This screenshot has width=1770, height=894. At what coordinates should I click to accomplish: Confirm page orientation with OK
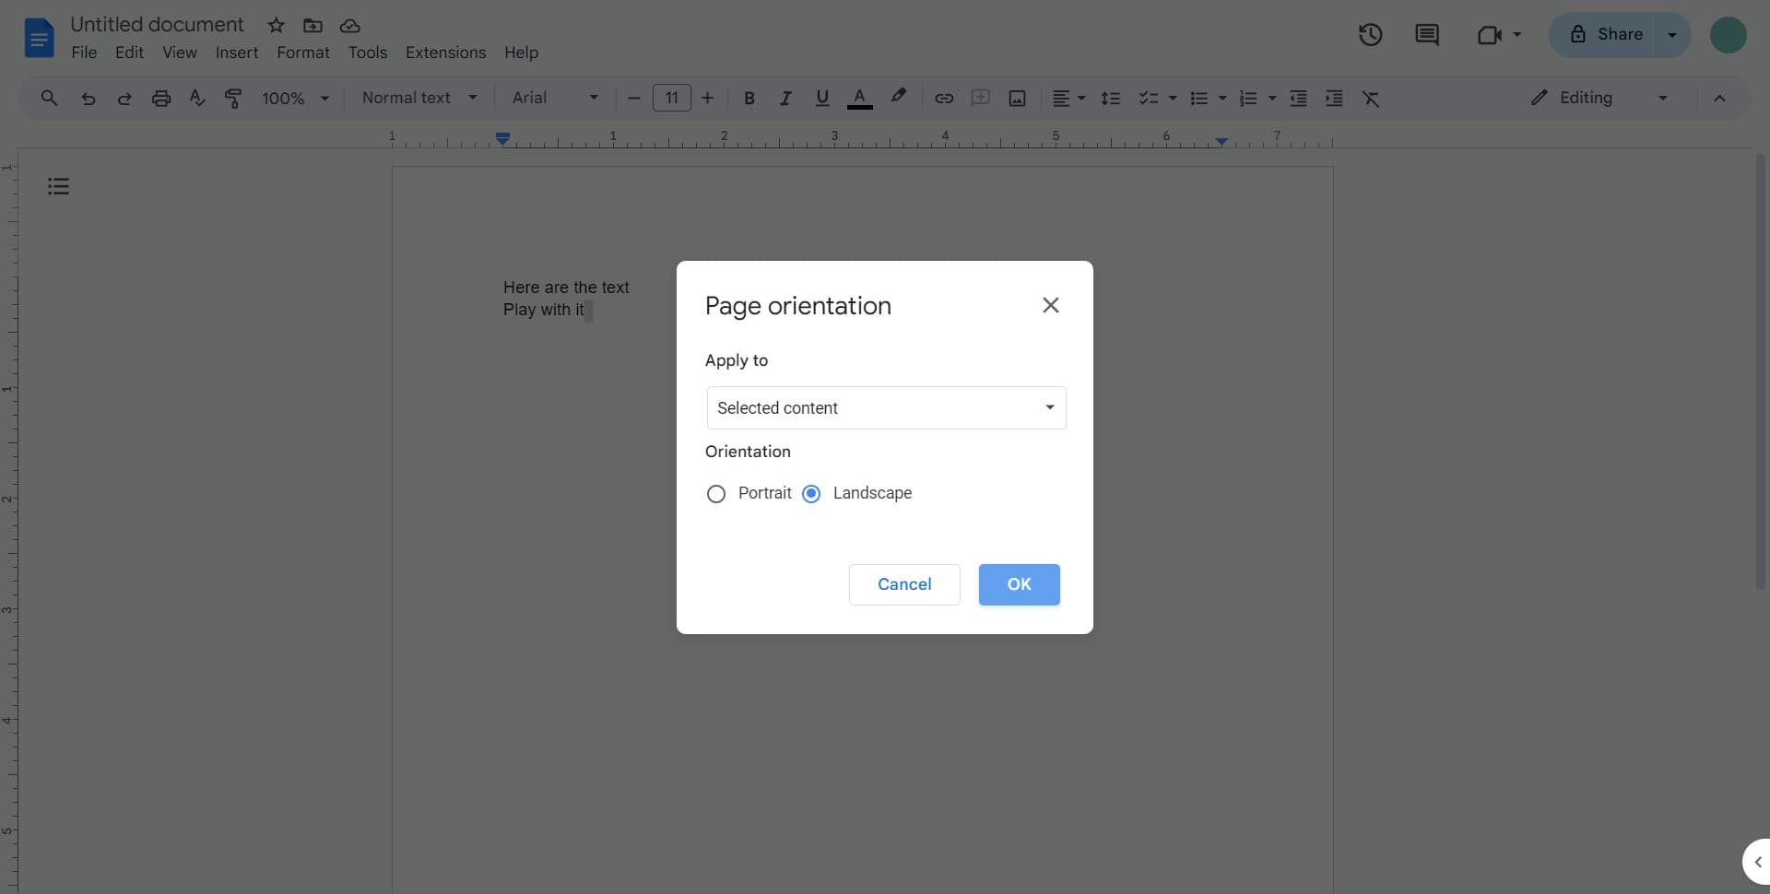1019,584
